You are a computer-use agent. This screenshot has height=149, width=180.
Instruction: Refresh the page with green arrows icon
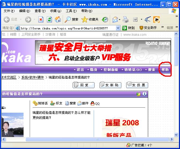coord(49,19)
